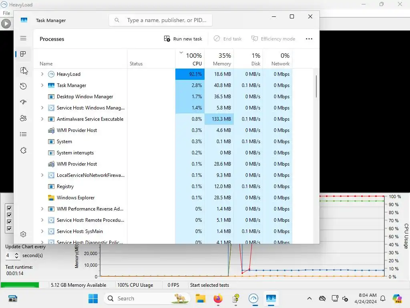Screen dimensions: 410x308
Task: Select Processes page icon in sidebar
Action: [23, 54]
